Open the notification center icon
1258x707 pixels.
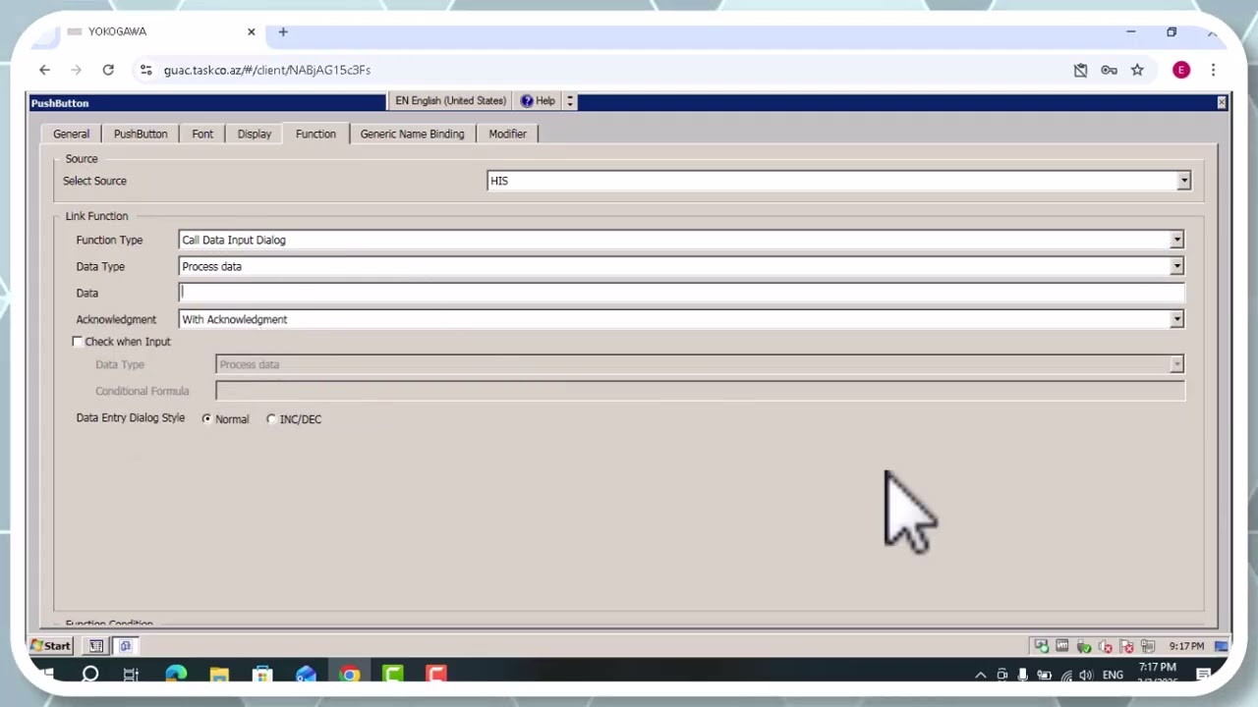(1203, 675)
